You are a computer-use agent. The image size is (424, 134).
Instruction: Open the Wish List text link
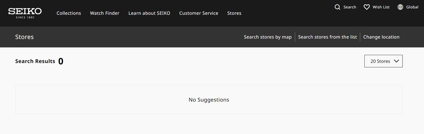pyautogui.click(x=381, y=7)
